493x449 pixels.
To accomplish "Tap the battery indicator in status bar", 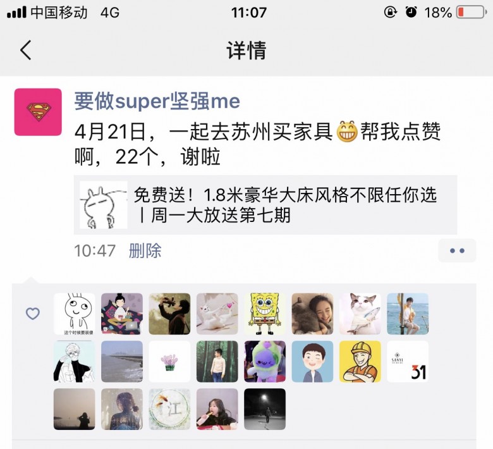I will pos(471,13).
